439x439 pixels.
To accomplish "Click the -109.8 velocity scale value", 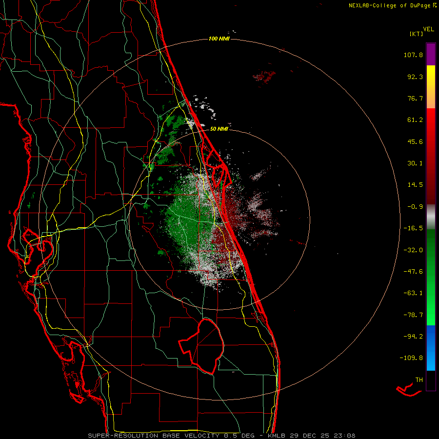I will pos(411,358).
